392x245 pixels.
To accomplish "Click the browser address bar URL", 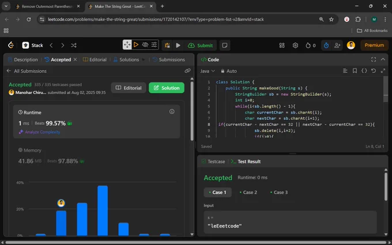I will (x=156, y=19).
